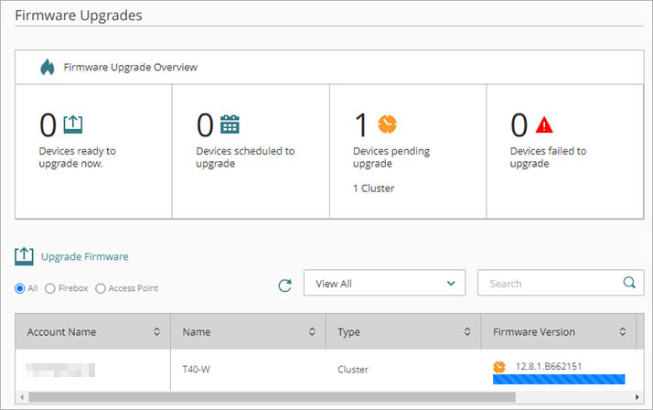Screen dimensions: 653x410
Task: Click the orange clock icon in firmware version cell
Action: [499, 367]
